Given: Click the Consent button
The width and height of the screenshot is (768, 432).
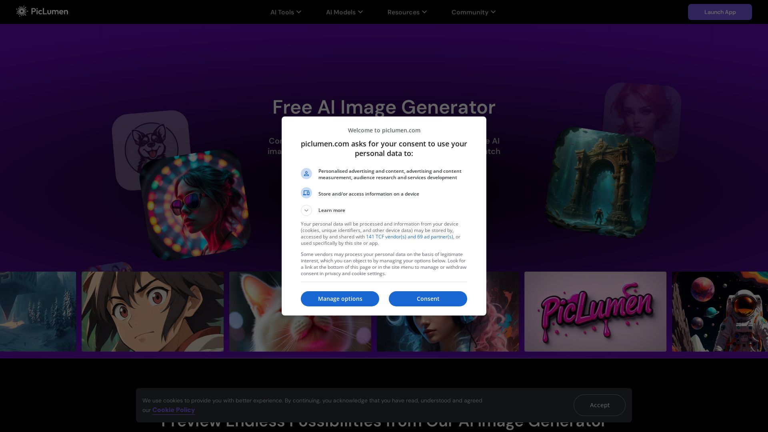Looking at the screenshot, I should 428,299.
